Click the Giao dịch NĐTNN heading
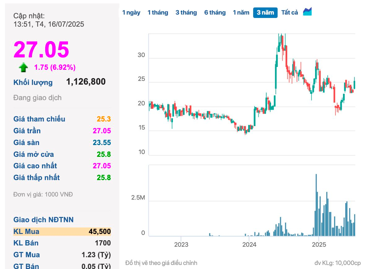The image size is (365, 269). tap(43, 220)
